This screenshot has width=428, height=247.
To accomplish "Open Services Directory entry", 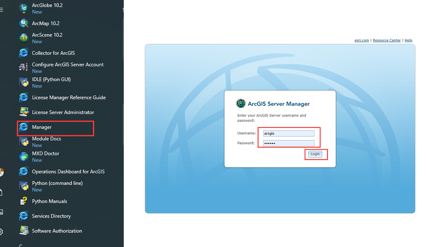I will tap(51, 216).
